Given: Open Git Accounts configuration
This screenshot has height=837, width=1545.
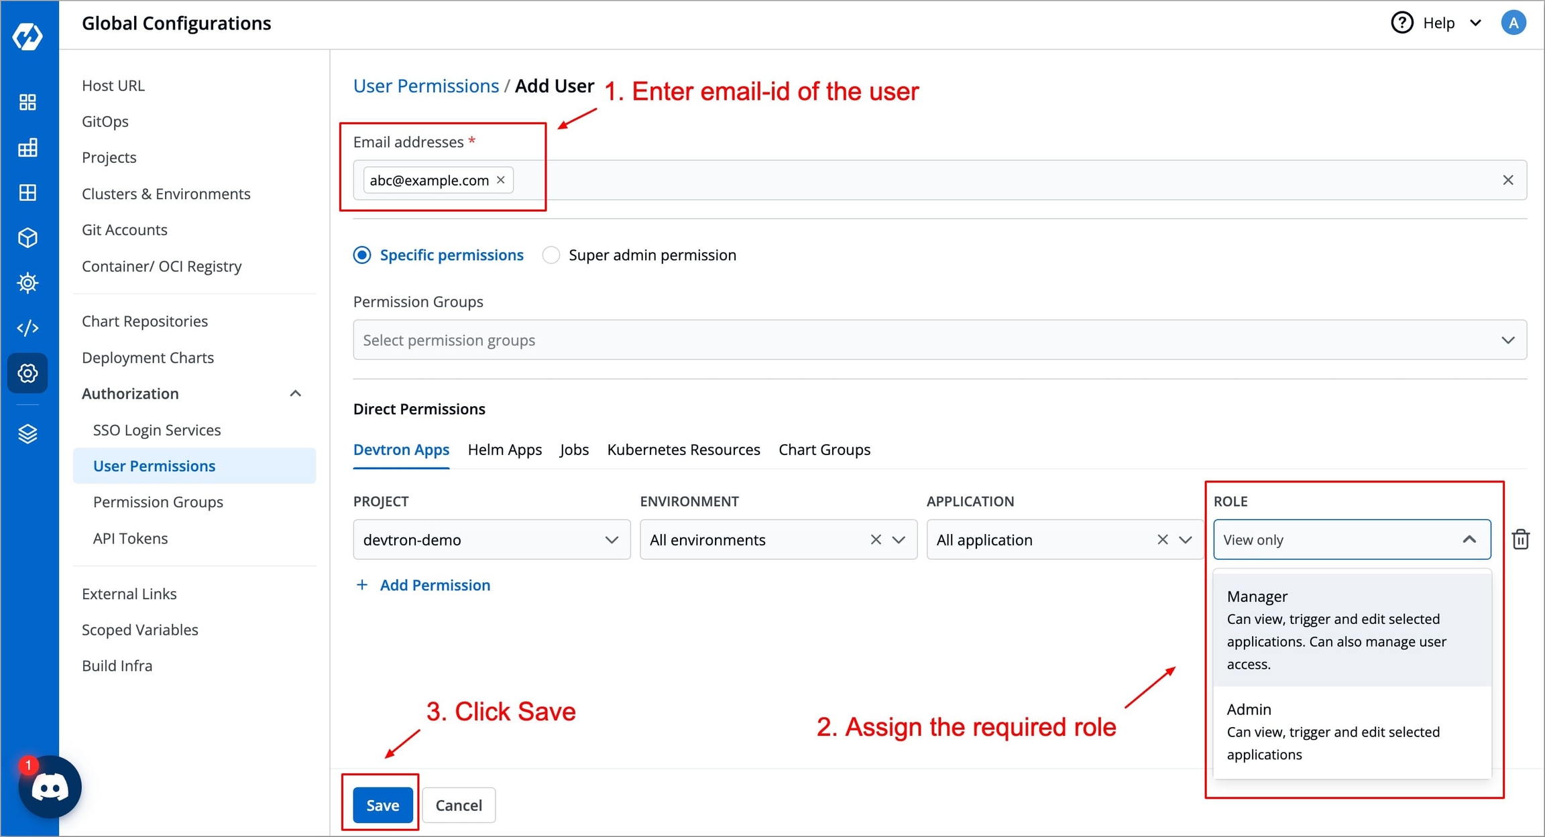Looking at the screenshot, I should [x=125, y=230].
